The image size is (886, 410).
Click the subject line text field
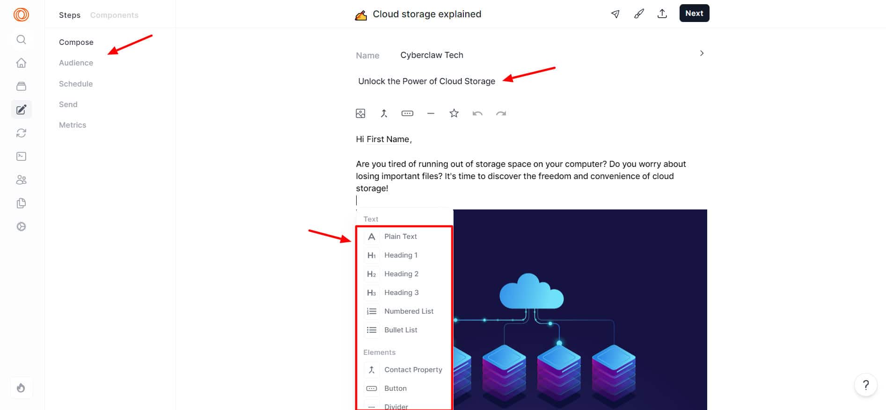[426, 81]
